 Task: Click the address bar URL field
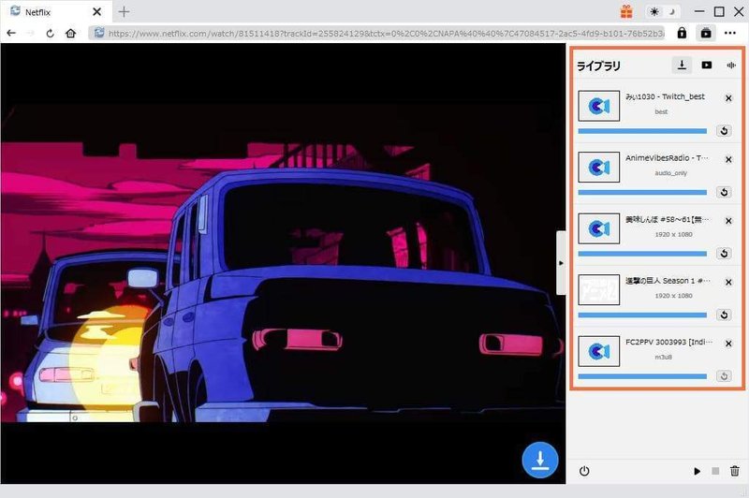(377, 33)
